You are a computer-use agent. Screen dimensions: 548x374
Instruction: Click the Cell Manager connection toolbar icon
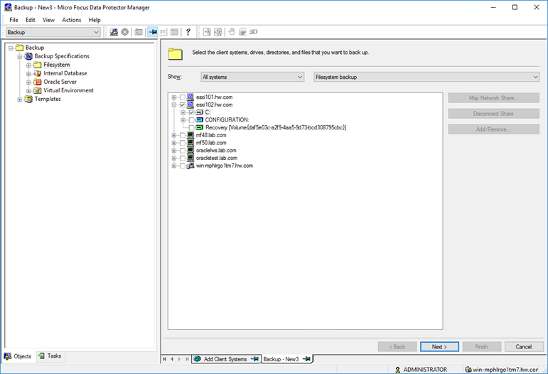tap(114, 32)
